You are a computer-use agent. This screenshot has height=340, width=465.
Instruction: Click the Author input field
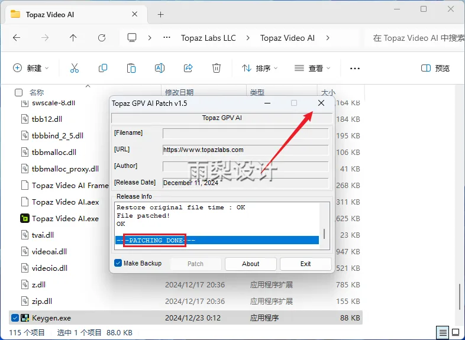click(x=246, y=167)
